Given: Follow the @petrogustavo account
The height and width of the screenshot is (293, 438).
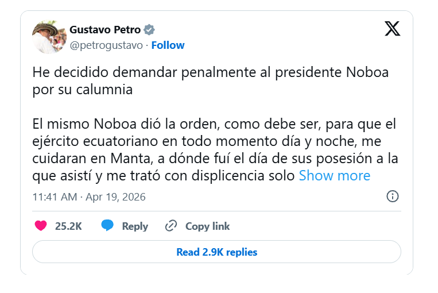Looking at the screenshot, I should (x=168, y=45).
